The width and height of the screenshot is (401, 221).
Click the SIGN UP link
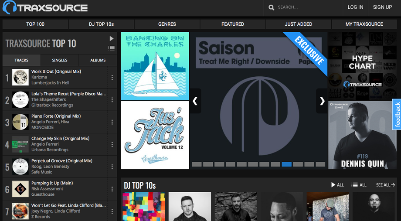pos(382,7)
